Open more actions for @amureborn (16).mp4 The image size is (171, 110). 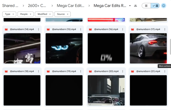[x=123, y=29]
